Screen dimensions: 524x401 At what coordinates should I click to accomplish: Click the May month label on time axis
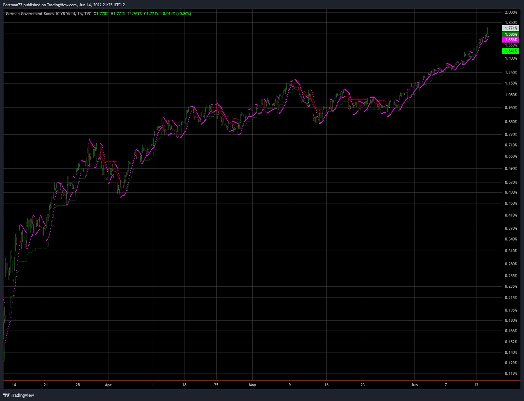pos(252,385)
